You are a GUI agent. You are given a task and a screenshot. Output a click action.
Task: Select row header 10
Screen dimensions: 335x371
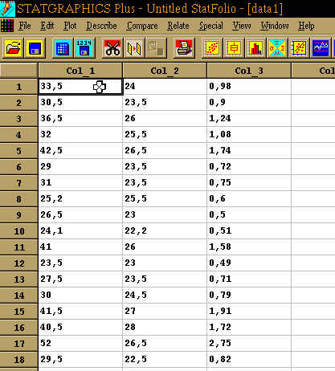(x=18, y=231)
